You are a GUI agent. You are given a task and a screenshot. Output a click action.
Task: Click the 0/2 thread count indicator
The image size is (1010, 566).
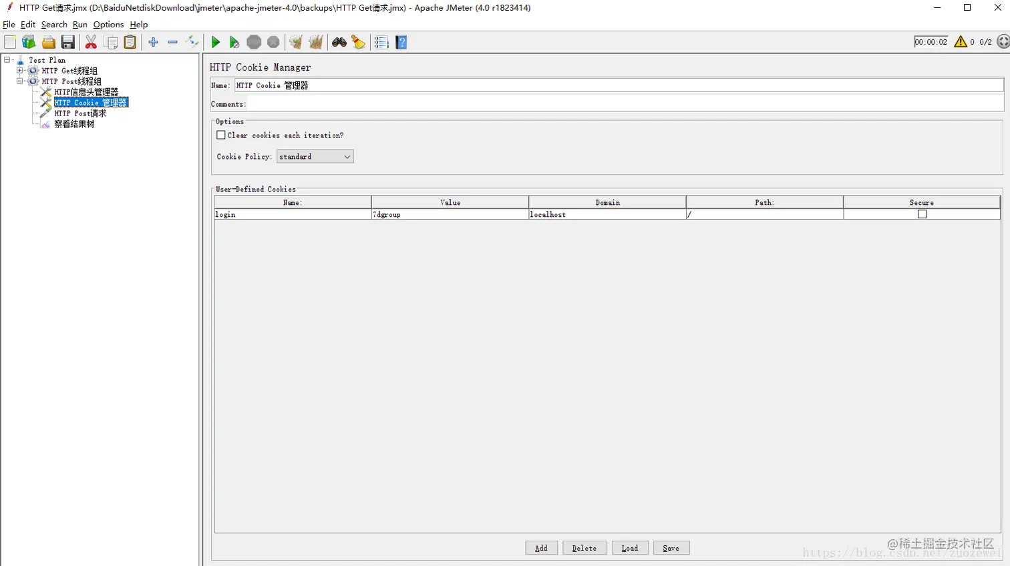[x=986, y=42]
